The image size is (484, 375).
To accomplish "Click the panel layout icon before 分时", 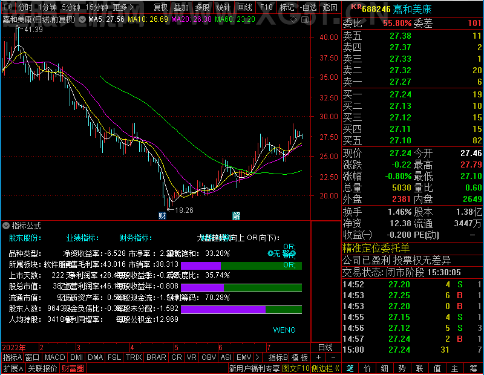I will click(8, 7).
